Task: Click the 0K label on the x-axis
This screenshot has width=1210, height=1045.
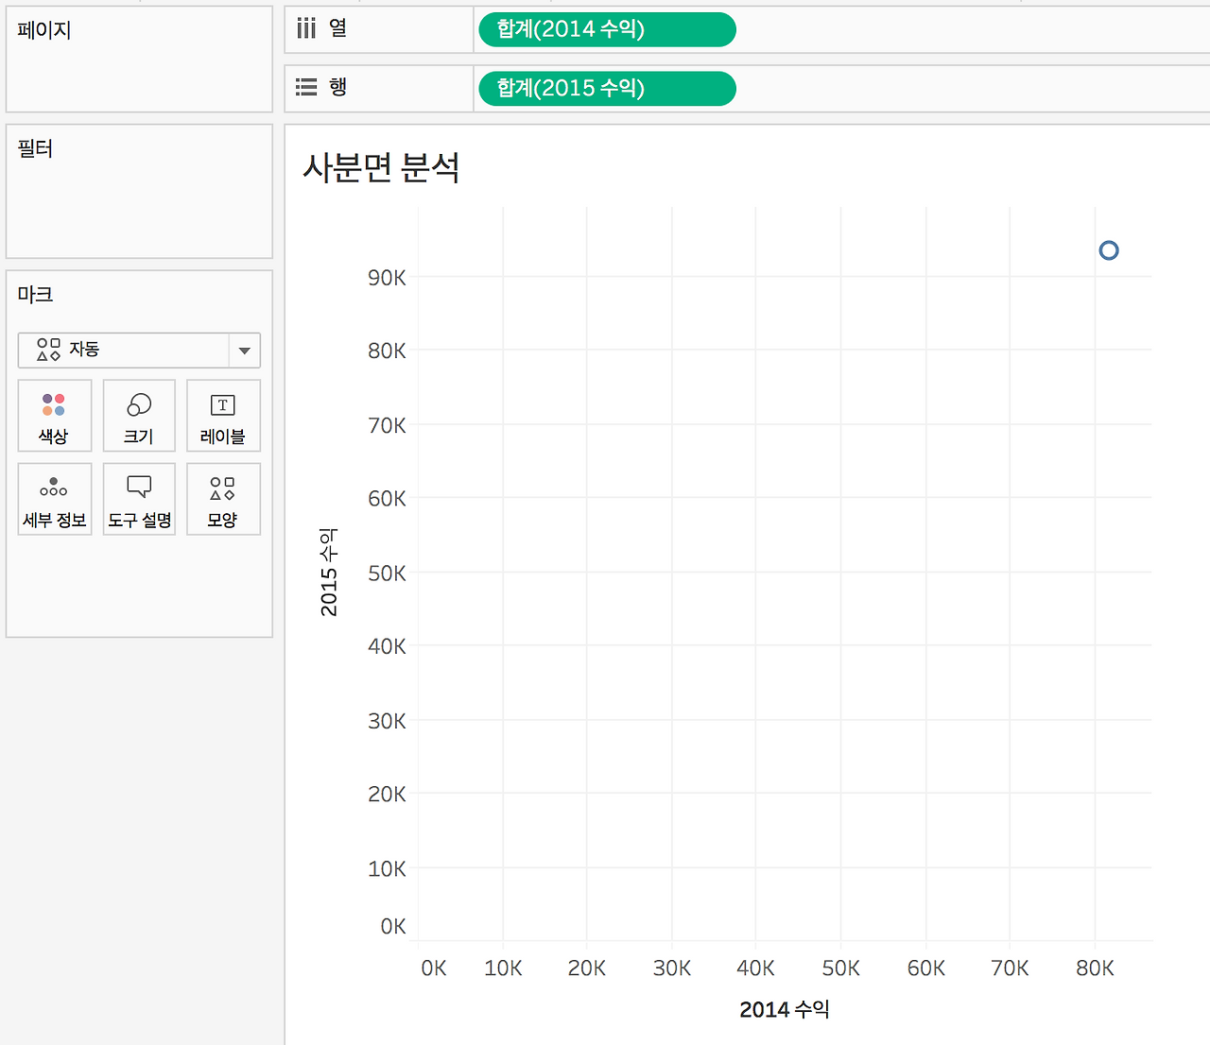Action: [x=434, y=968]
